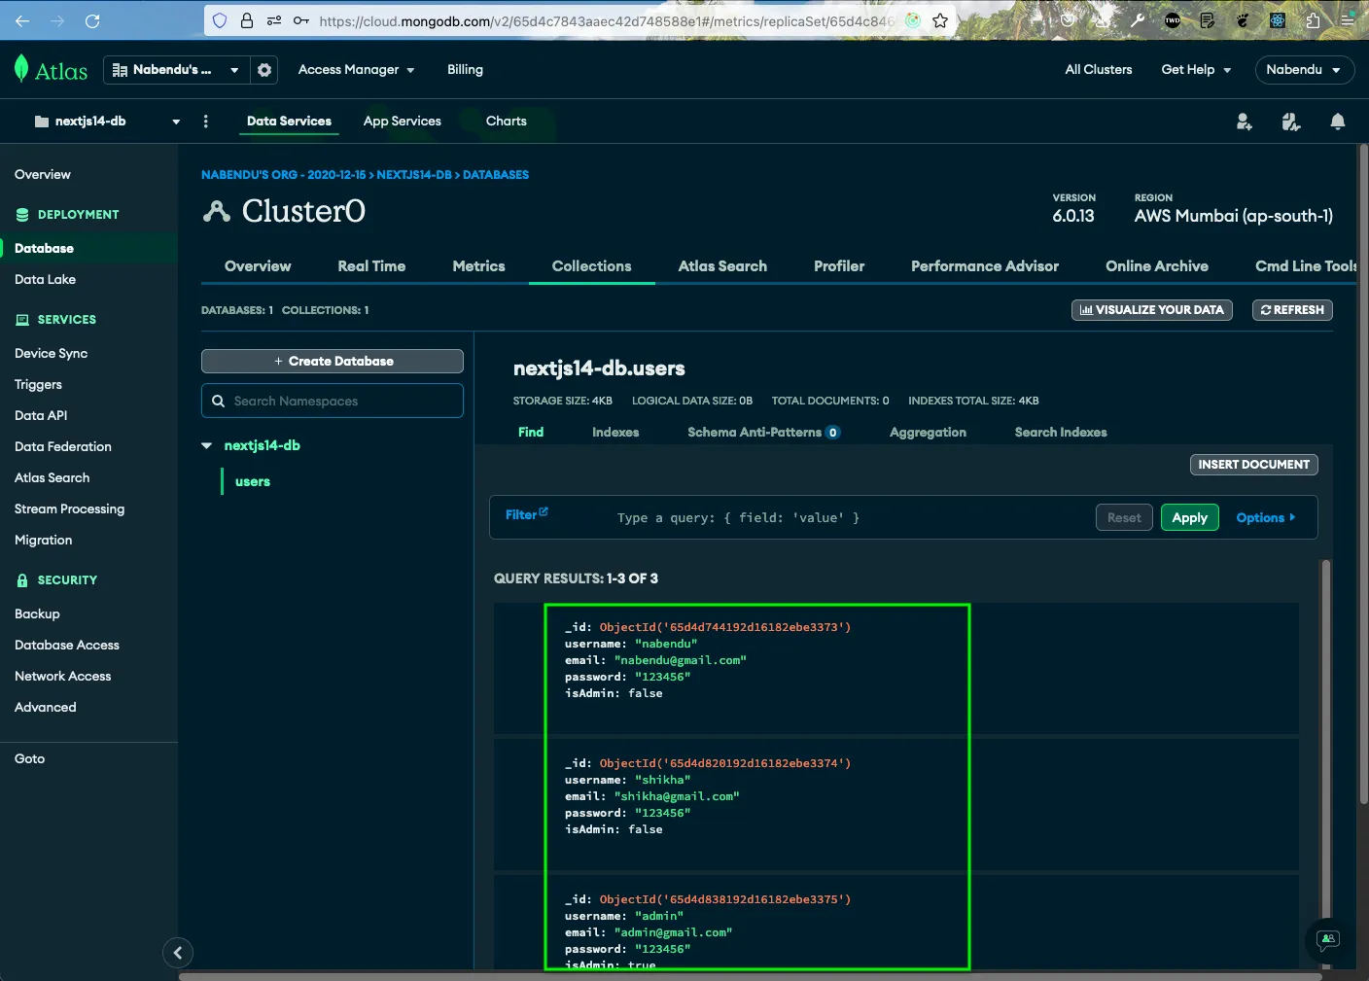Click the DATABASES breadcrumb link

click(496, 175)
